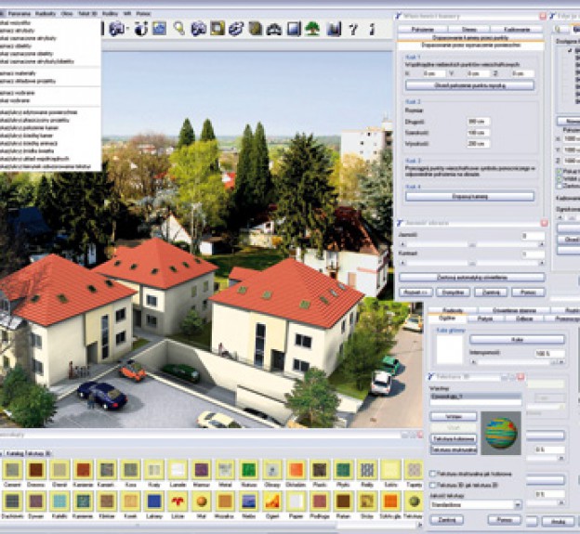Click the letter i information icon

372,29
